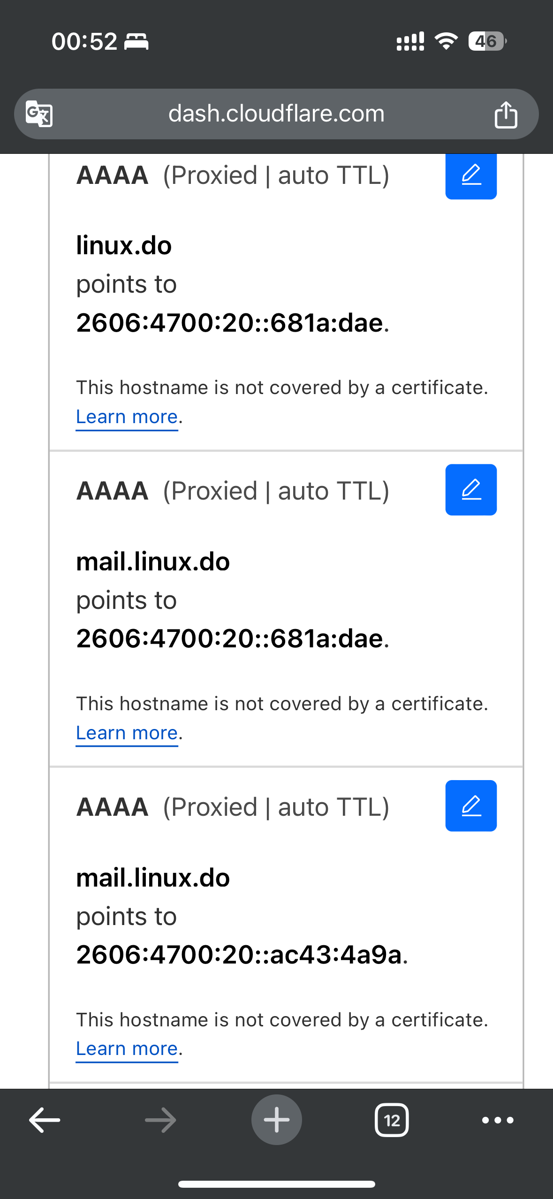Open the three-dot browser menu
This screenshot has height=1199, width=553.
[x=498, y=1120]
